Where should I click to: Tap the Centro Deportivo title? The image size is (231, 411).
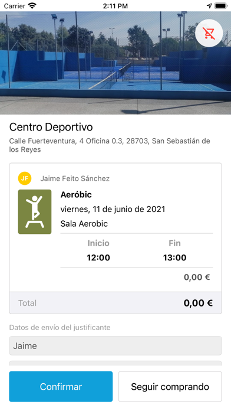click(x=51, y=127)
